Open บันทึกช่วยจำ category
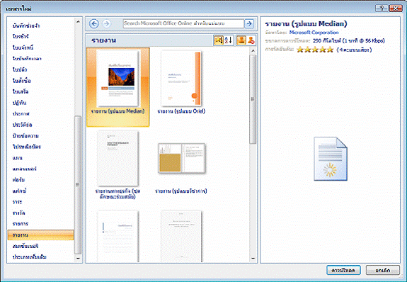The height and width of the screenshot is (282, 407). click(x=26, y=26)
